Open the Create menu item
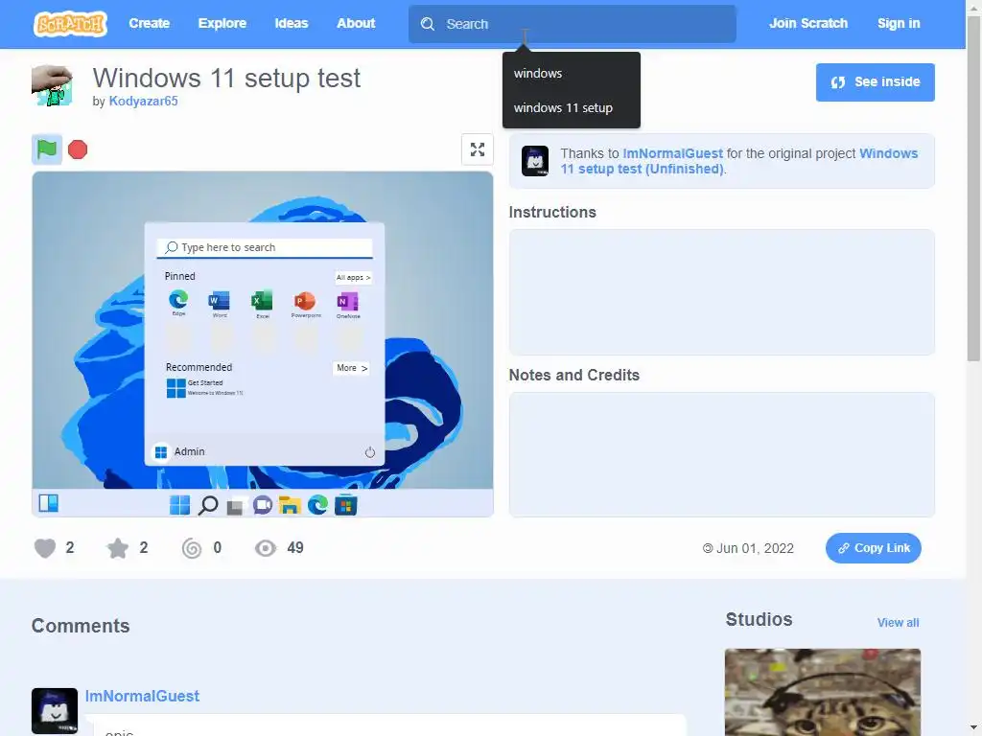The width and height of the screenshot is (982, 736). click(x=149, y=23)
